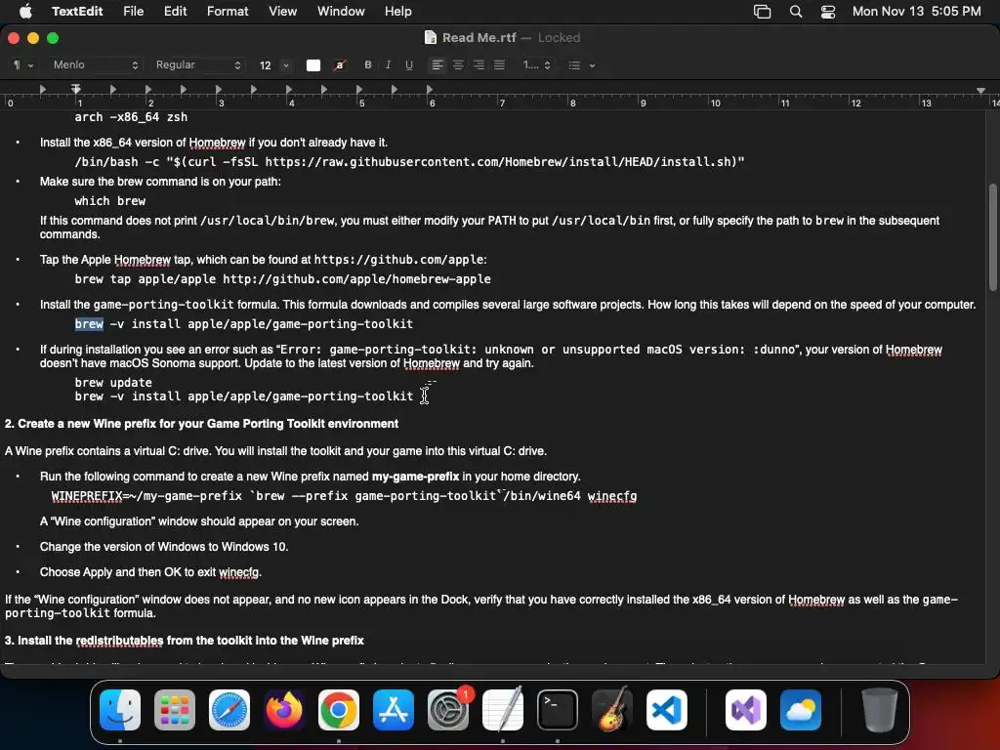
Task: Click the tab stop marker near ruler 2
Action: 148,89
